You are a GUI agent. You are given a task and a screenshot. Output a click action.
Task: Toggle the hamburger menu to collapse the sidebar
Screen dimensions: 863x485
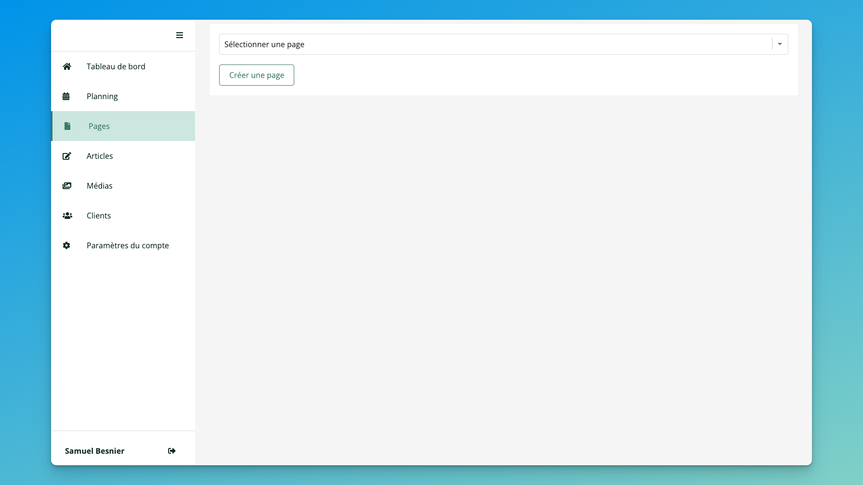[x=180, y=35]
